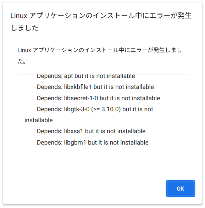
Task: Click the libxkbfile1 dependency line
Action: point(95,87)
